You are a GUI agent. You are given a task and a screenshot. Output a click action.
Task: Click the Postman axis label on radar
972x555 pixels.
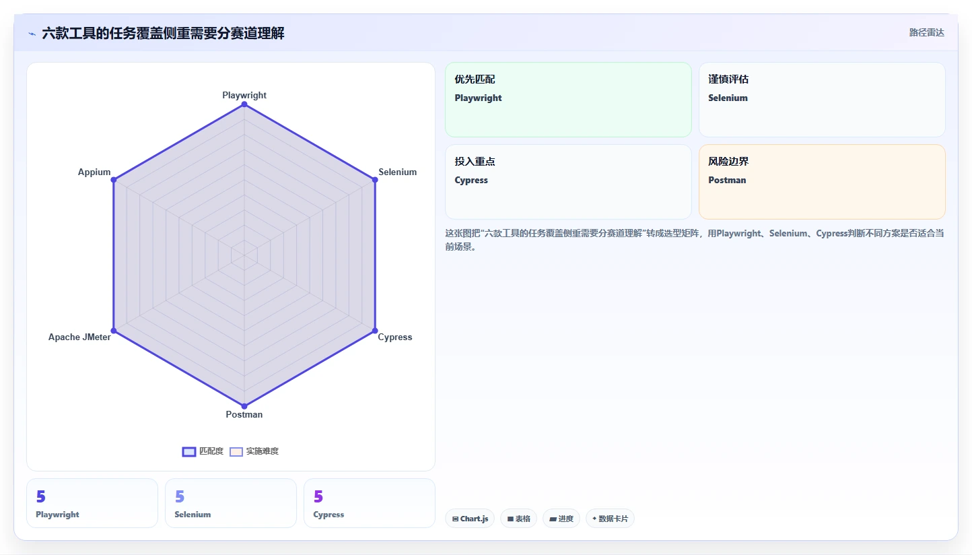244,415
